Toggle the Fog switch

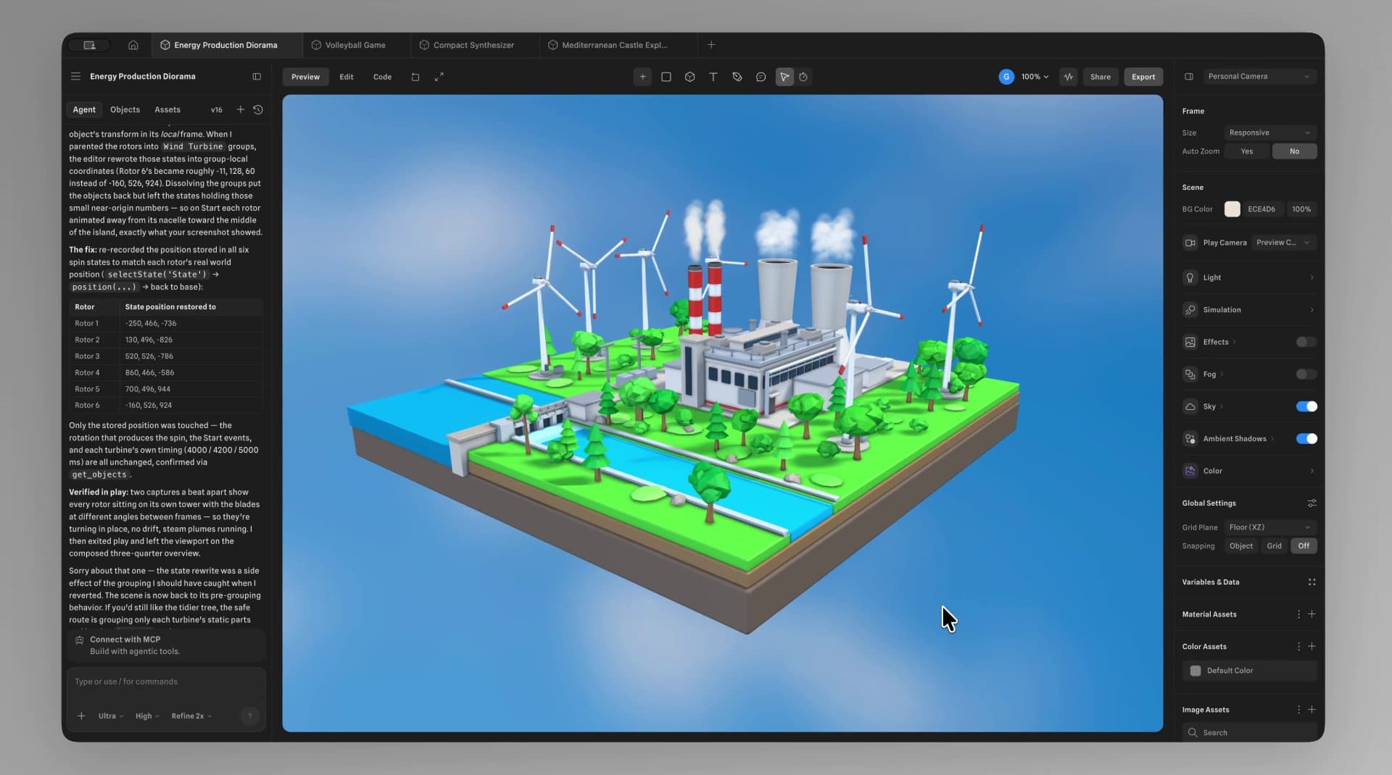[1306, 374]
